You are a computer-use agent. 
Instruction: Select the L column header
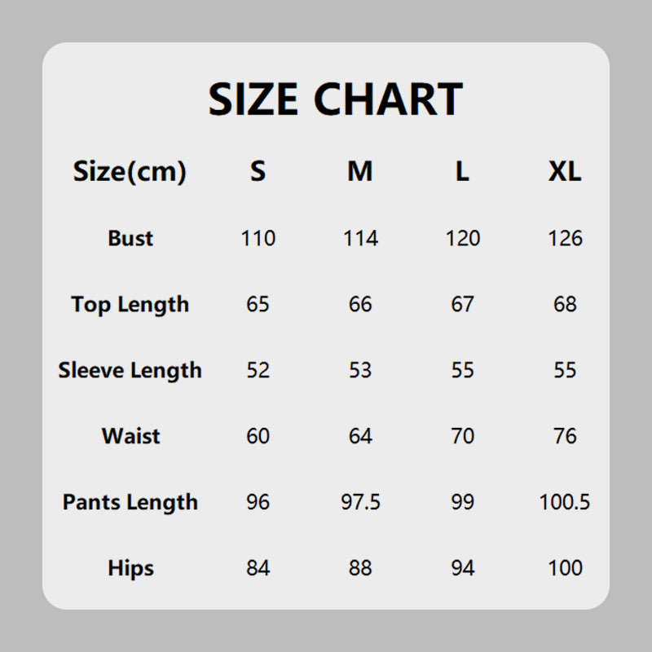pyautogui.click(x=462, y=172)
